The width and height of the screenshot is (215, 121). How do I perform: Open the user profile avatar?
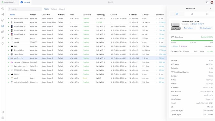coord(212,2)
